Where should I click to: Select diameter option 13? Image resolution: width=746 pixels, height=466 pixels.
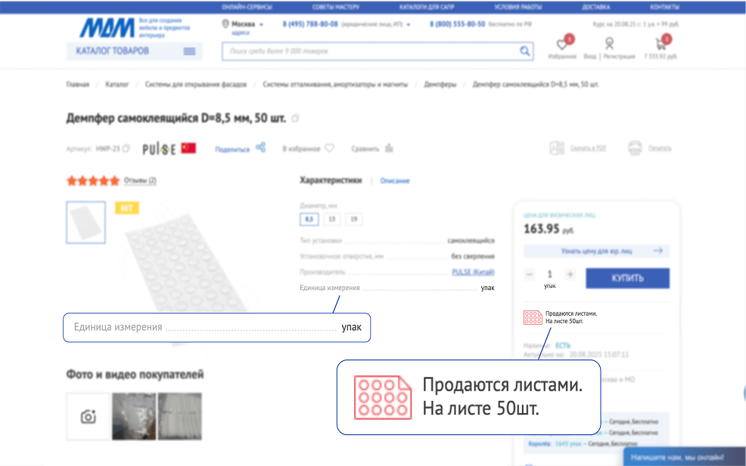click(x=331, y=220)
